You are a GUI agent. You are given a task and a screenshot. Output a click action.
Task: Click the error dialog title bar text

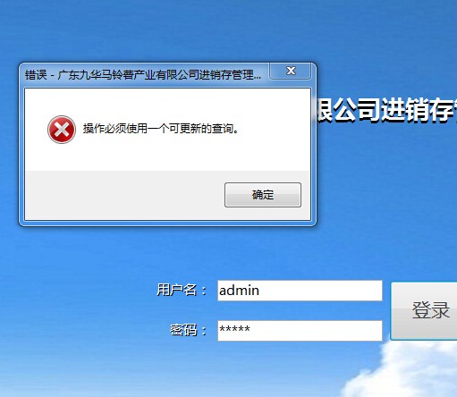(143, 75)
